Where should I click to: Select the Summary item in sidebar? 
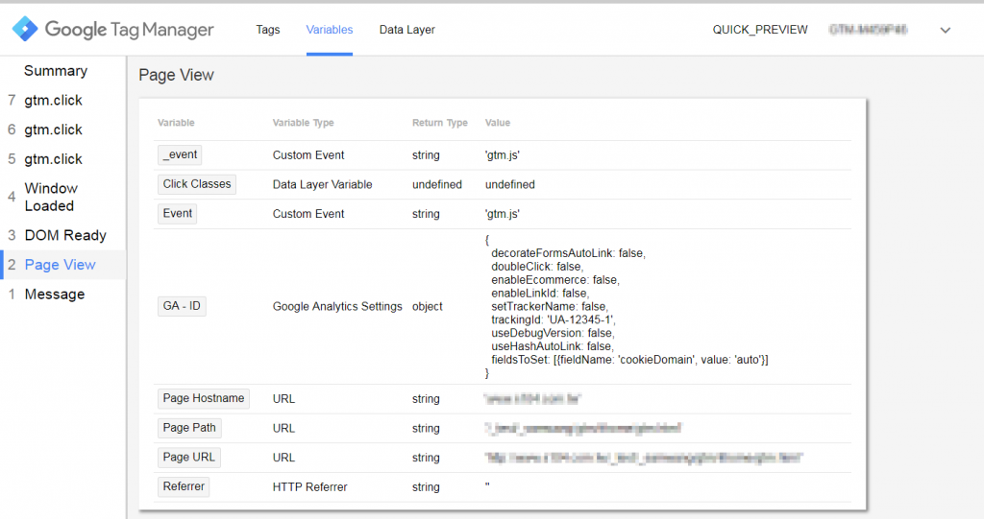click(56, 71)
